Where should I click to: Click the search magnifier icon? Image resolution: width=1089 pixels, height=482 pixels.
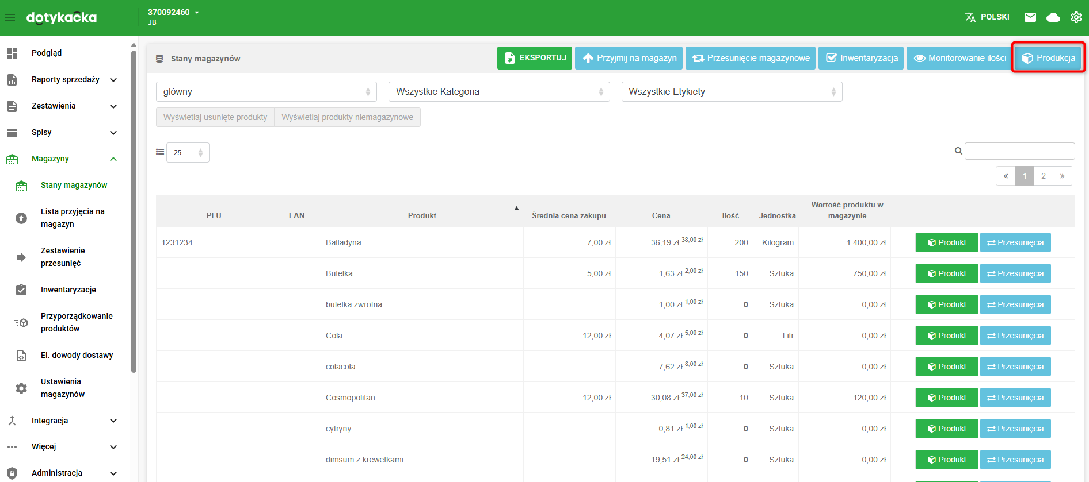[958, 151]
